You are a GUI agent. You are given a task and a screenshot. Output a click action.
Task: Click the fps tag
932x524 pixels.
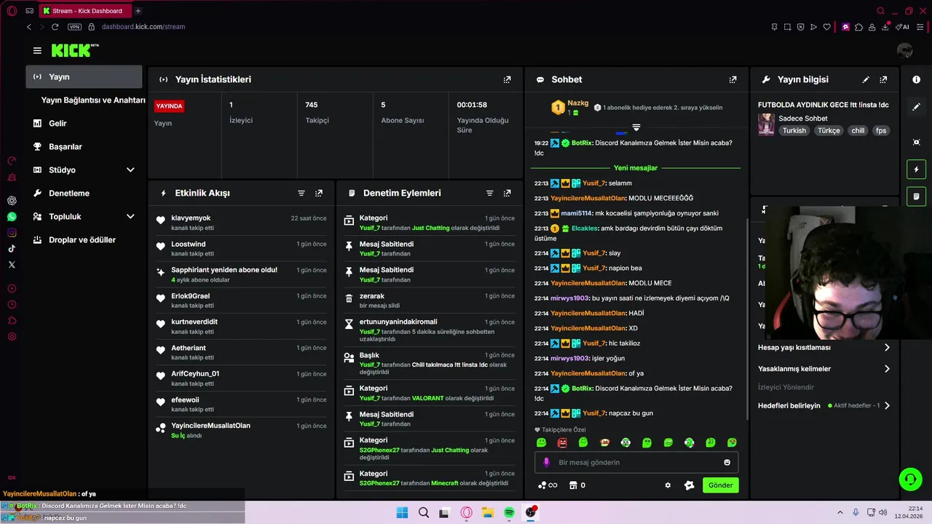tap(881, 131)
